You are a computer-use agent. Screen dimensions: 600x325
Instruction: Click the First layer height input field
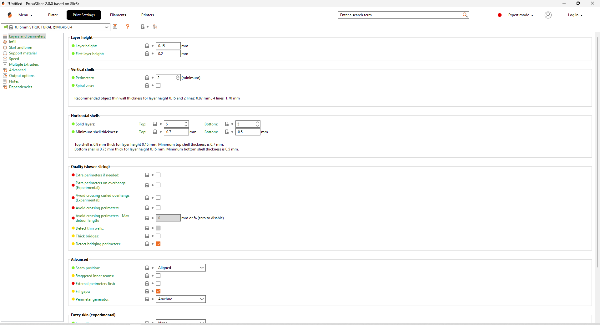[168, 54]
